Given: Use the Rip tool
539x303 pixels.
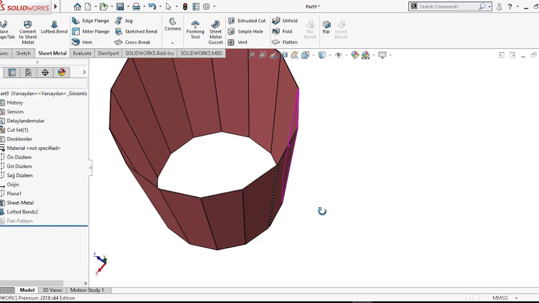Looking at the screenshot, I should [326, 27].
